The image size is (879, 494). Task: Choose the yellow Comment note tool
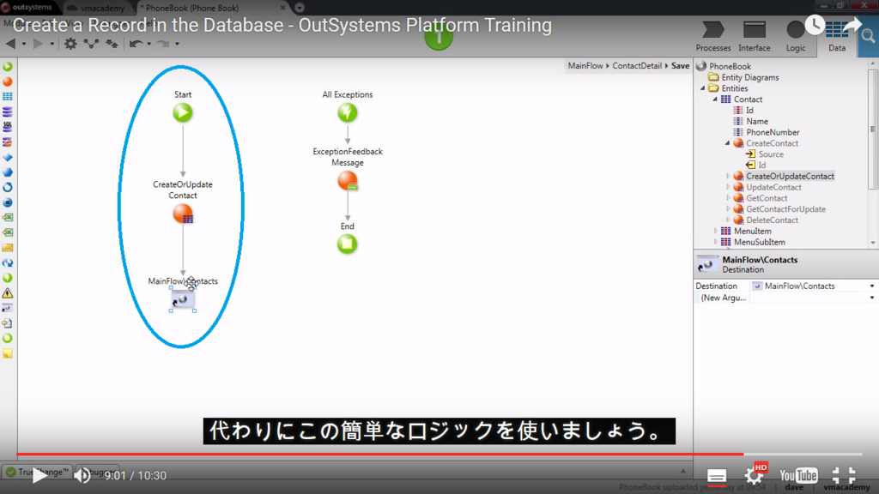coord(7,353)
